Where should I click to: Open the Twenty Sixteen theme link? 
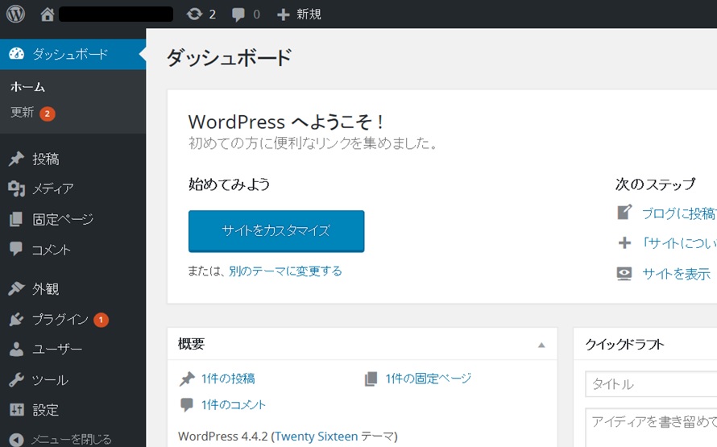click(x=316, y=436)
